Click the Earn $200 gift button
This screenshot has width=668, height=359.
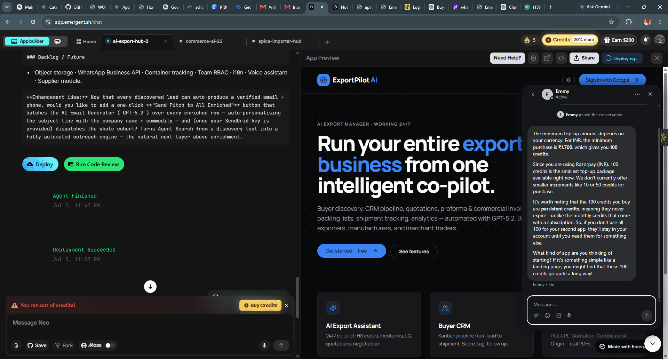pos(619,40)
